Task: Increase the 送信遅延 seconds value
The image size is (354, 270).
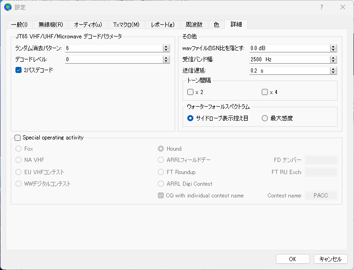Action: tap(333, 69)
